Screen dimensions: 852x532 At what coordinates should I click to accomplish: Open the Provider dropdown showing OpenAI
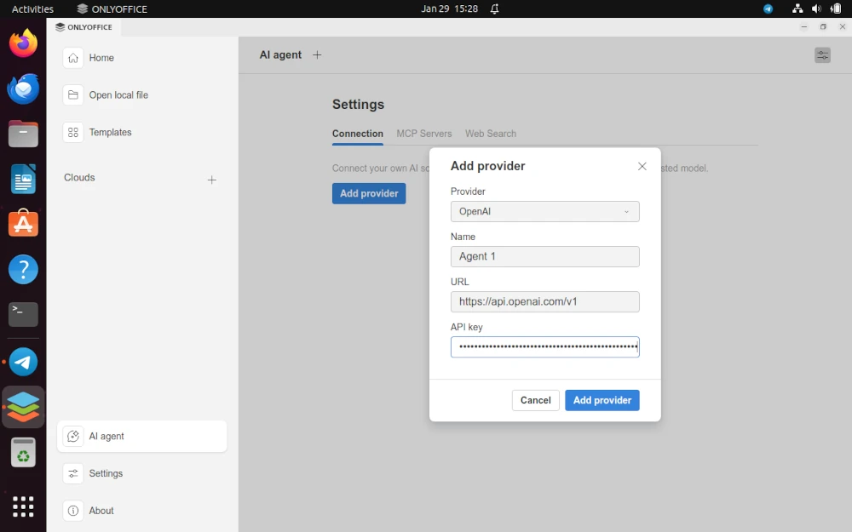tap(544, 211)
